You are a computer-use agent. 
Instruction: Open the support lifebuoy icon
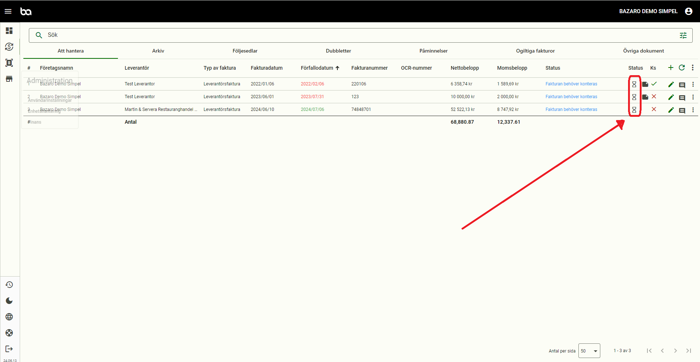[9, 333]
